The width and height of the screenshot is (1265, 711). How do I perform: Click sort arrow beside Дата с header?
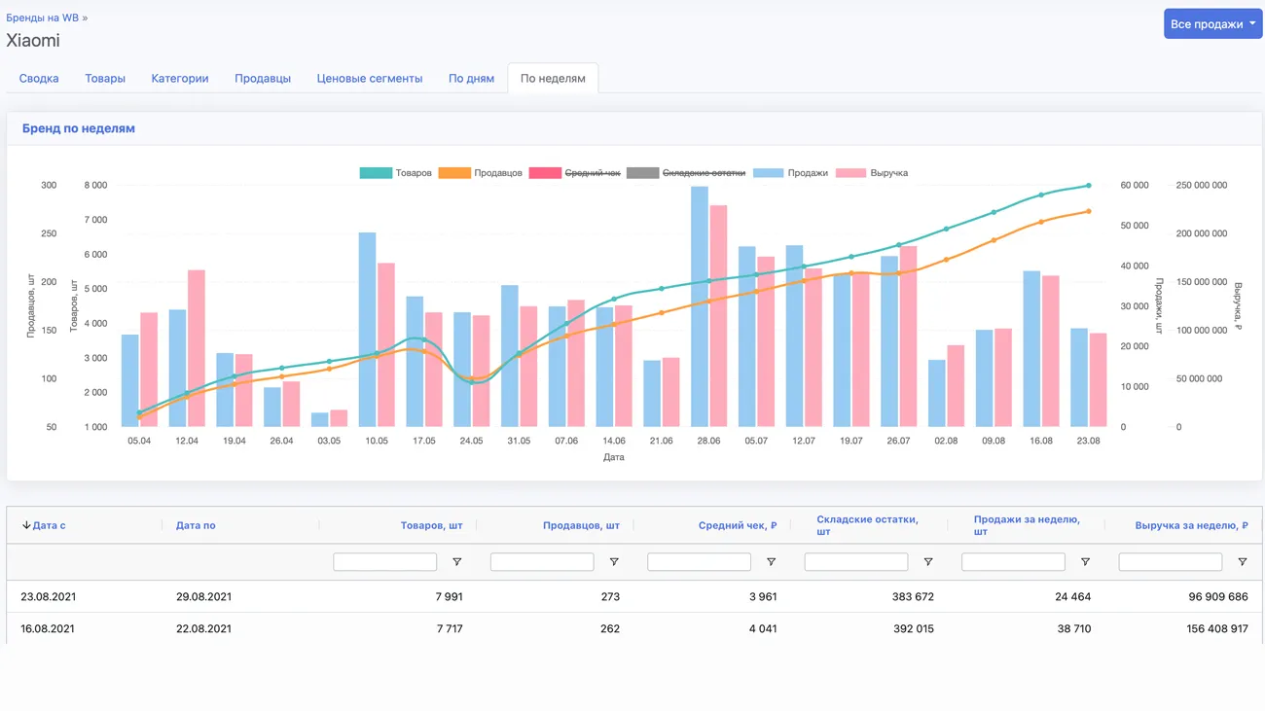coord(26,525)
